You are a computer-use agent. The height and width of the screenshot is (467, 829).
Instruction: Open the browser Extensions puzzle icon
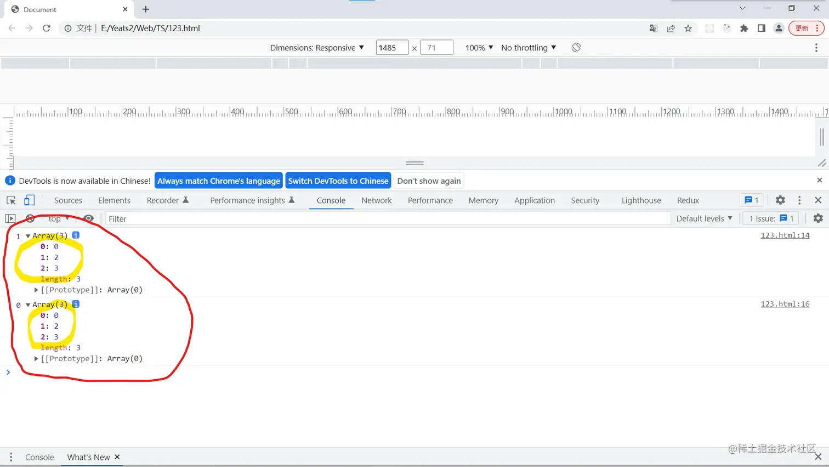pos(743,28)
